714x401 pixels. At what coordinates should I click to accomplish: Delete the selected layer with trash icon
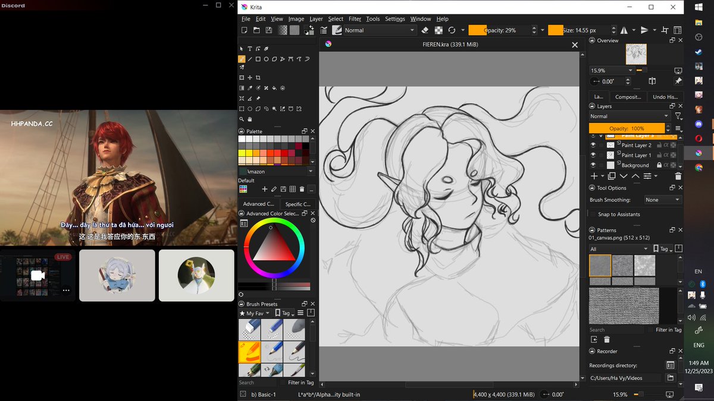click(x=678, y=176)
